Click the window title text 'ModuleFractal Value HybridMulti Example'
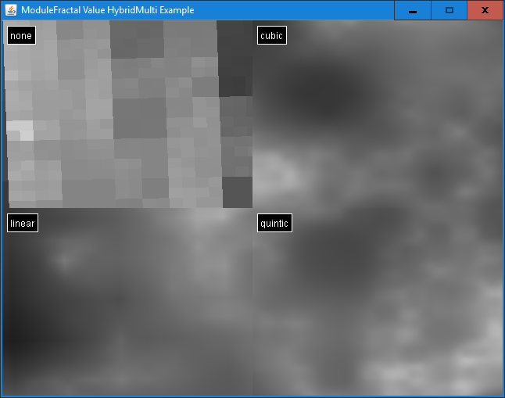505x398 pixels. tap(107, 10)
